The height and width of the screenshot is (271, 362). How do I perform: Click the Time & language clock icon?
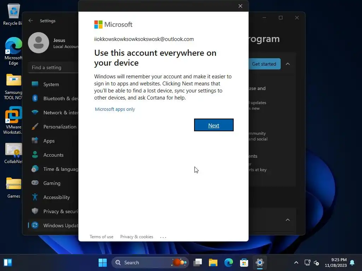coord(35,169)
